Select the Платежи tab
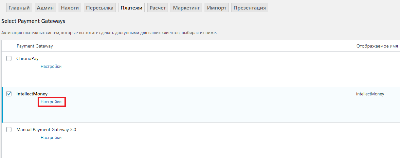400x158 pixels. tap(132, 8)
